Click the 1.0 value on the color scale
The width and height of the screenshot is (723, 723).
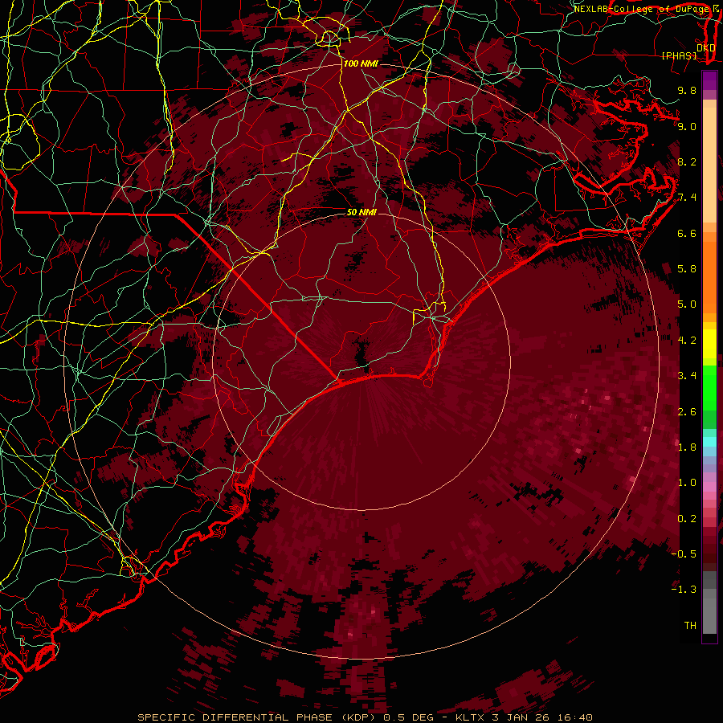click(687, 483)
